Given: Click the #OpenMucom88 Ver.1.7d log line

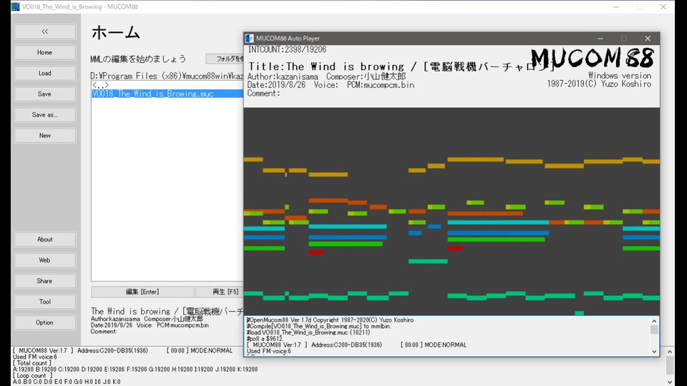Looking at the screenshot, I should click(x=330, y=320).
